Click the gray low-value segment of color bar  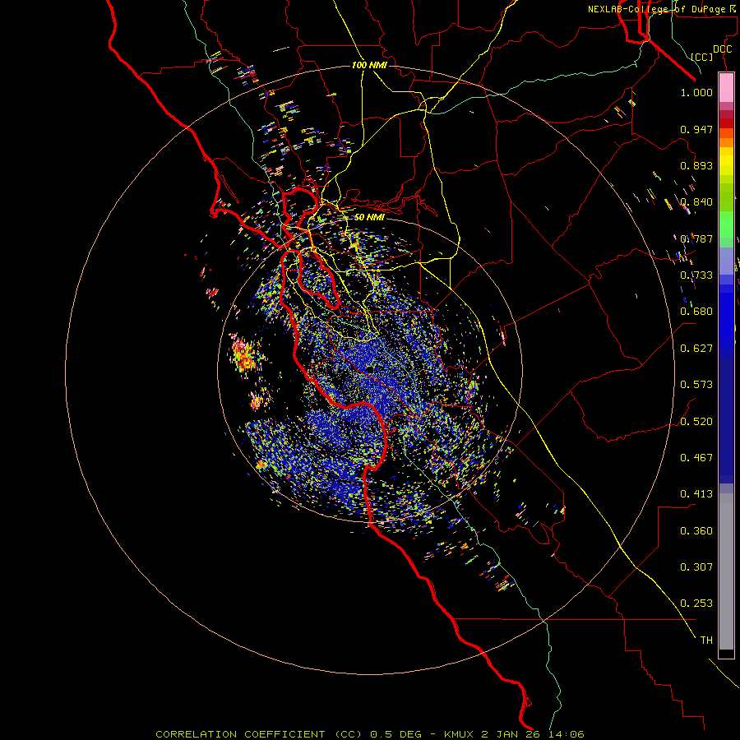(726, 571)
